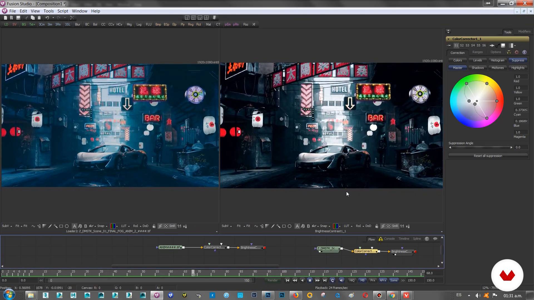This screenshot has height=300, width=534.
Task: Add a Merge tool using Mrg
Action: (x=129, y=24)
